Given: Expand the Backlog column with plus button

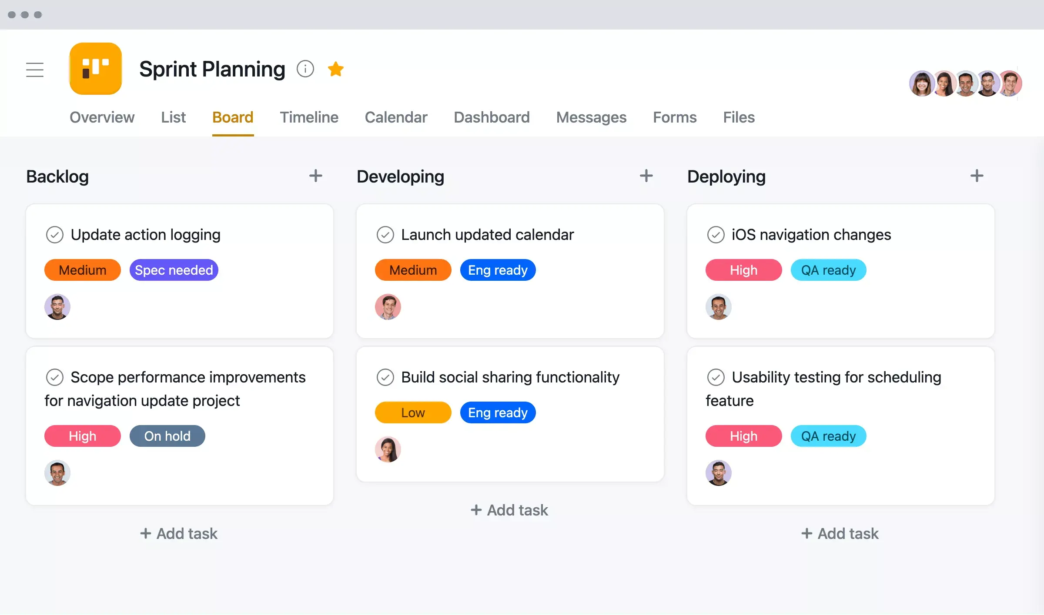Looking at the screenshot, I should coord(316,176).
